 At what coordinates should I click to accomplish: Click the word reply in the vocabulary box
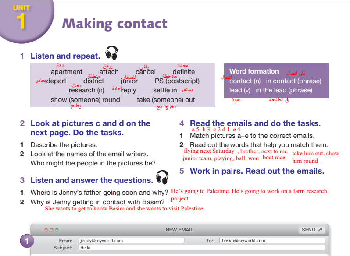pos(129,91)
